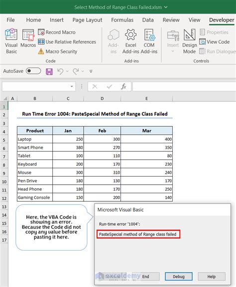Click Help in the error dialog
The image size is (236, 287).
point(212,277)
